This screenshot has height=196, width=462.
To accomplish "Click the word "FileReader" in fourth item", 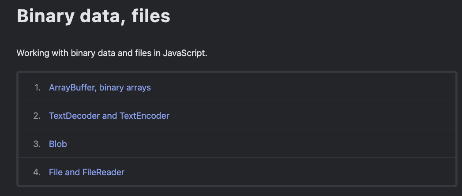I will [103, 172].
